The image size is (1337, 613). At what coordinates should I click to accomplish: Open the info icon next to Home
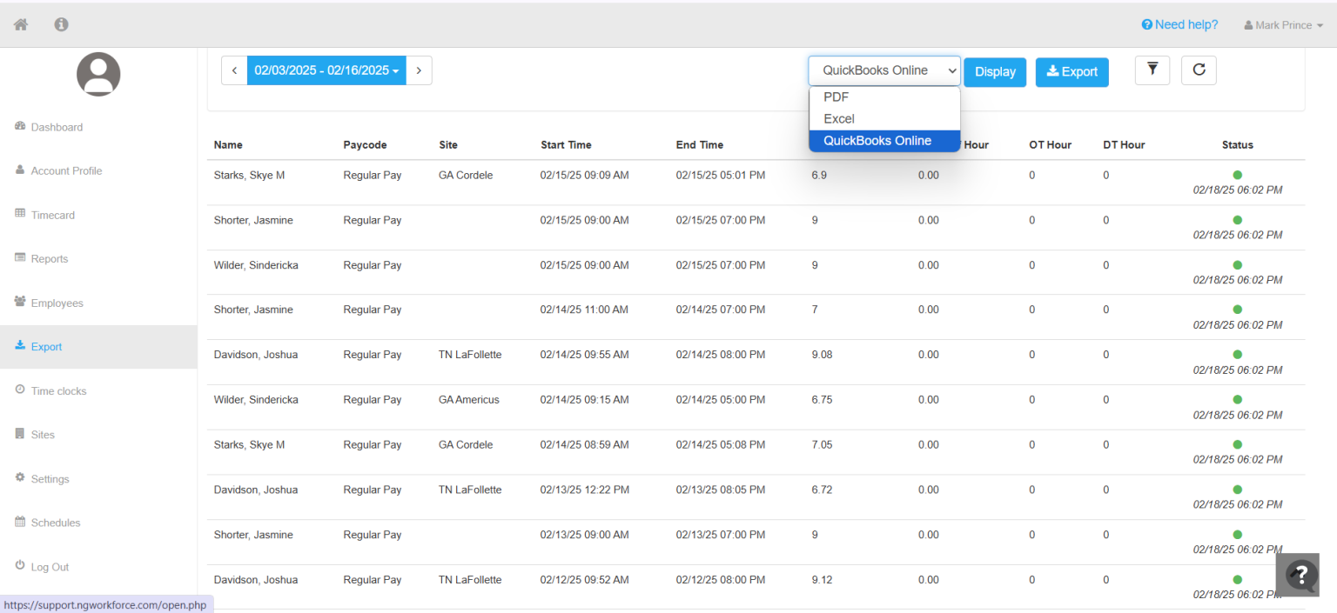point(61,23)
